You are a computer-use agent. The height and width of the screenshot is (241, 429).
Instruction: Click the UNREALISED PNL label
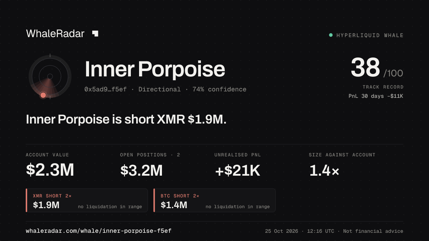pos(238,155)
